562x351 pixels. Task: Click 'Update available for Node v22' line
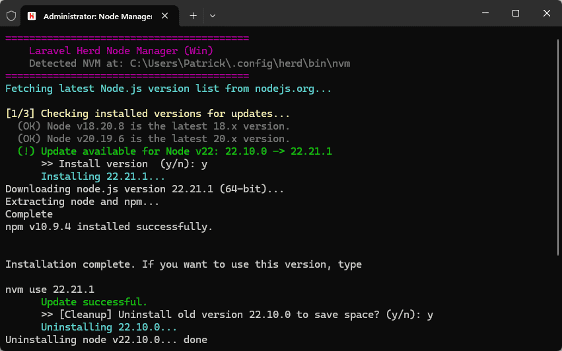click(x=174, y=151)
